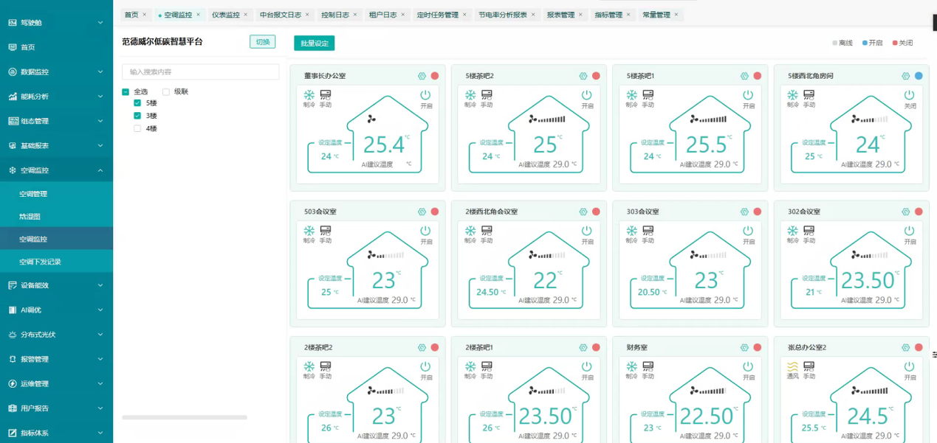
Task: Click the 切换 platform switch button
Action: [x=262, y=42]
